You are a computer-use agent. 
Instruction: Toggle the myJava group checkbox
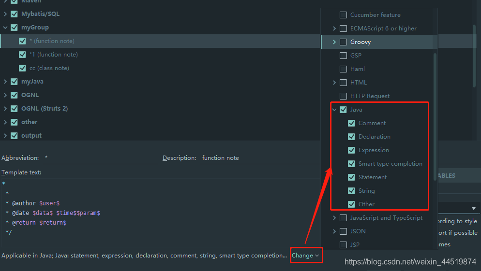click(14, 82)
